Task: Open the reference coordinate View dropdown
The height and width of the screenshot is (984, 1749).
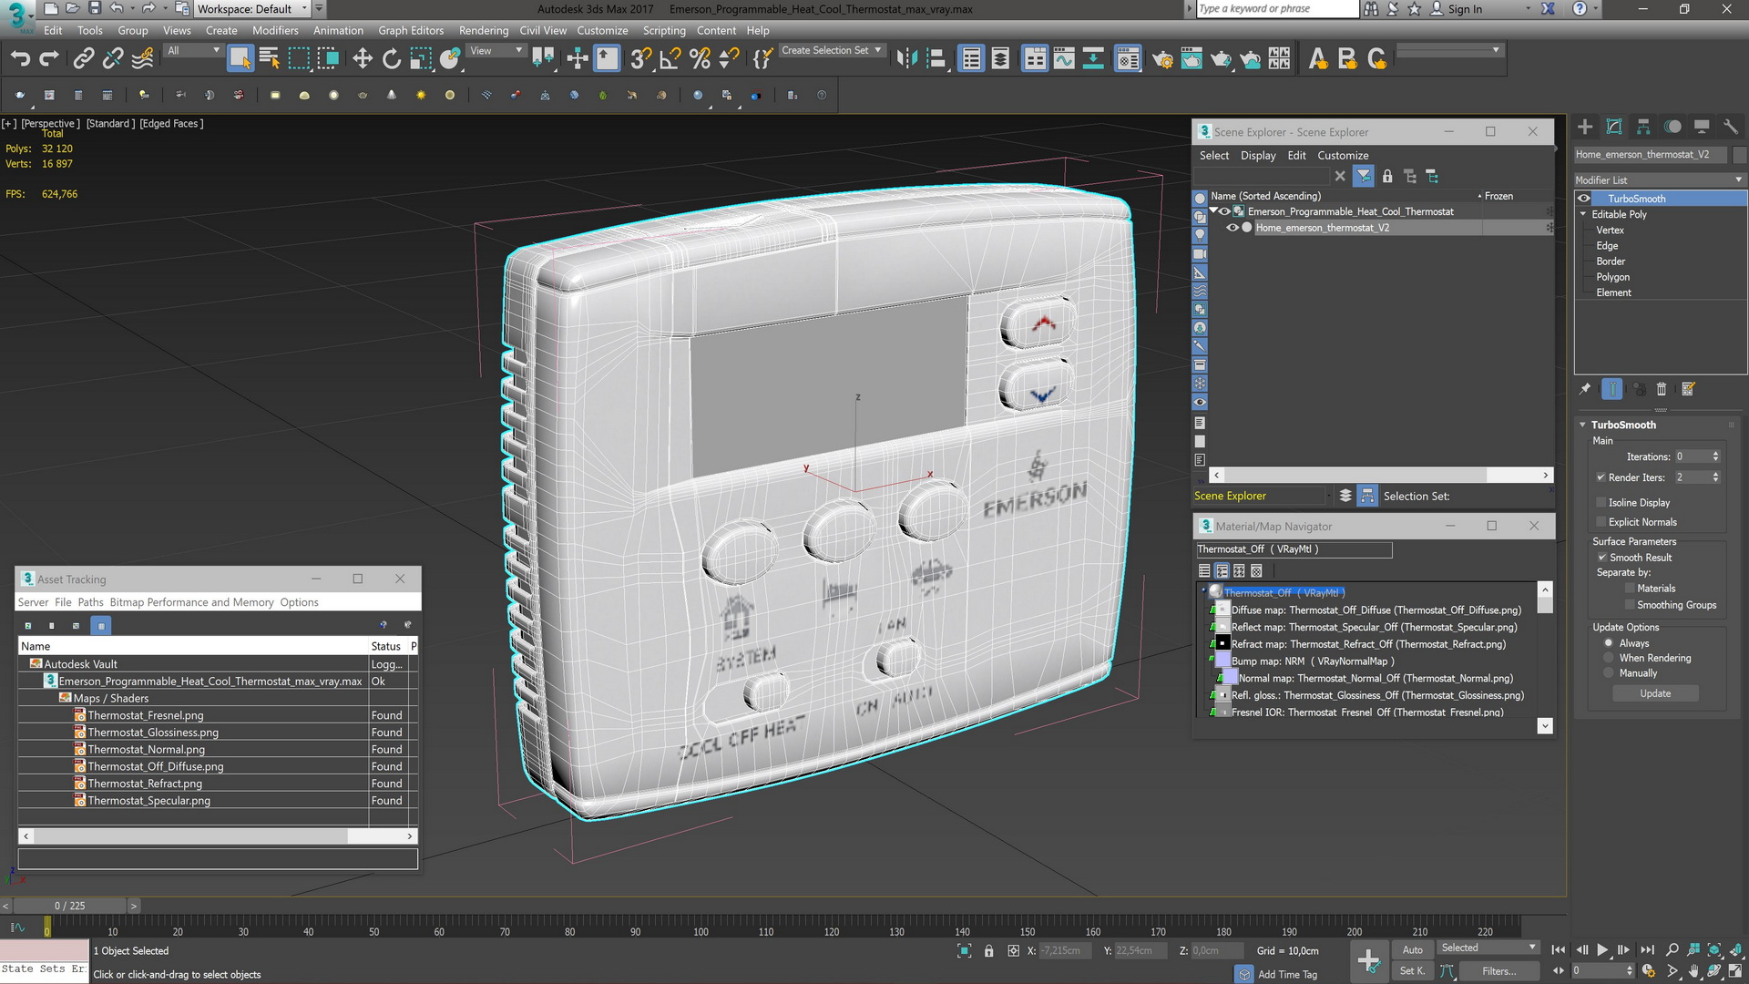Action: (x=496, y=51)
